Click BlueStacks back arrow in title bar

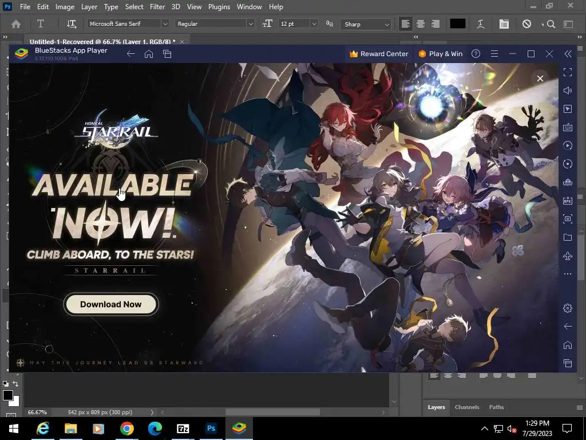(130, 54)
